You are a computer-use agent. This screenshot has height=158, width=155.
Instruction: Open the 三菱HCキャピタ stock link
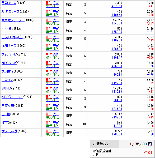pos(12,37)
